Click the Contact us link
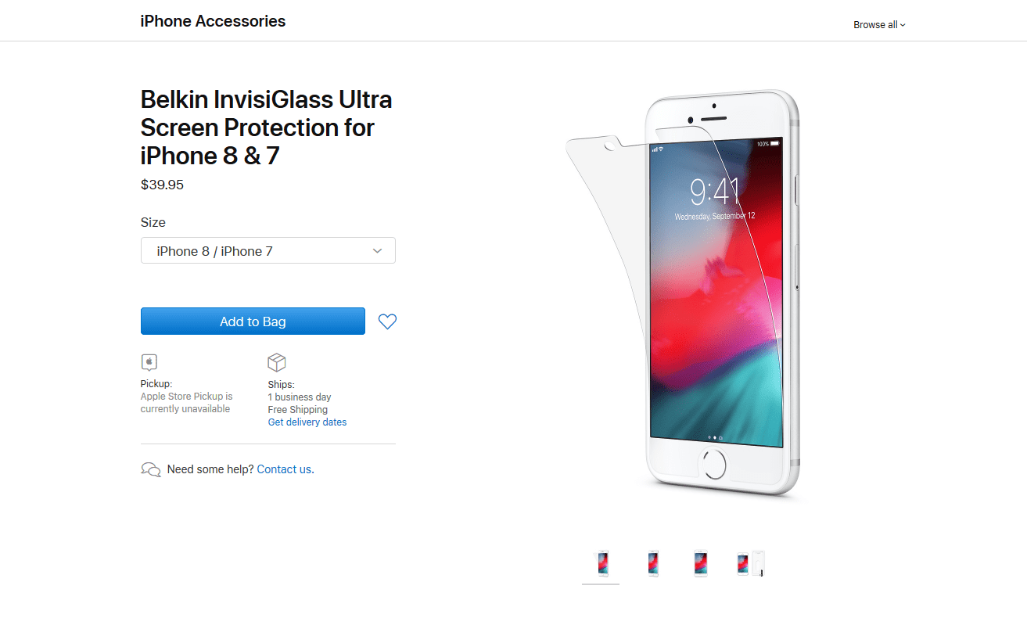 point(284,469)
